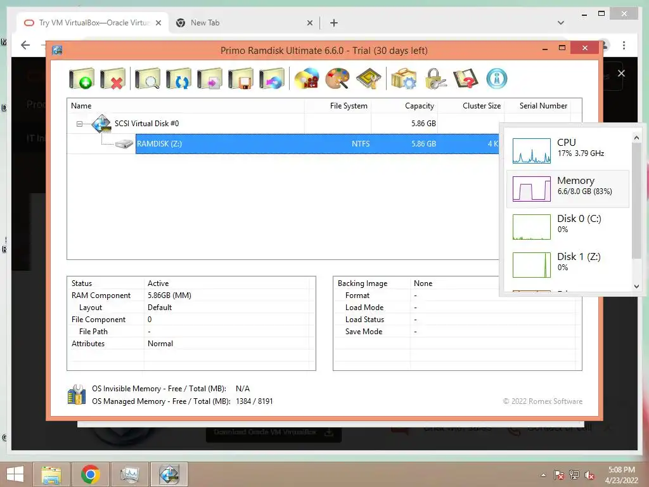Click the File System column header
Image resolution: width=649 pixels, height=487 pixels.
pos(338,106)
